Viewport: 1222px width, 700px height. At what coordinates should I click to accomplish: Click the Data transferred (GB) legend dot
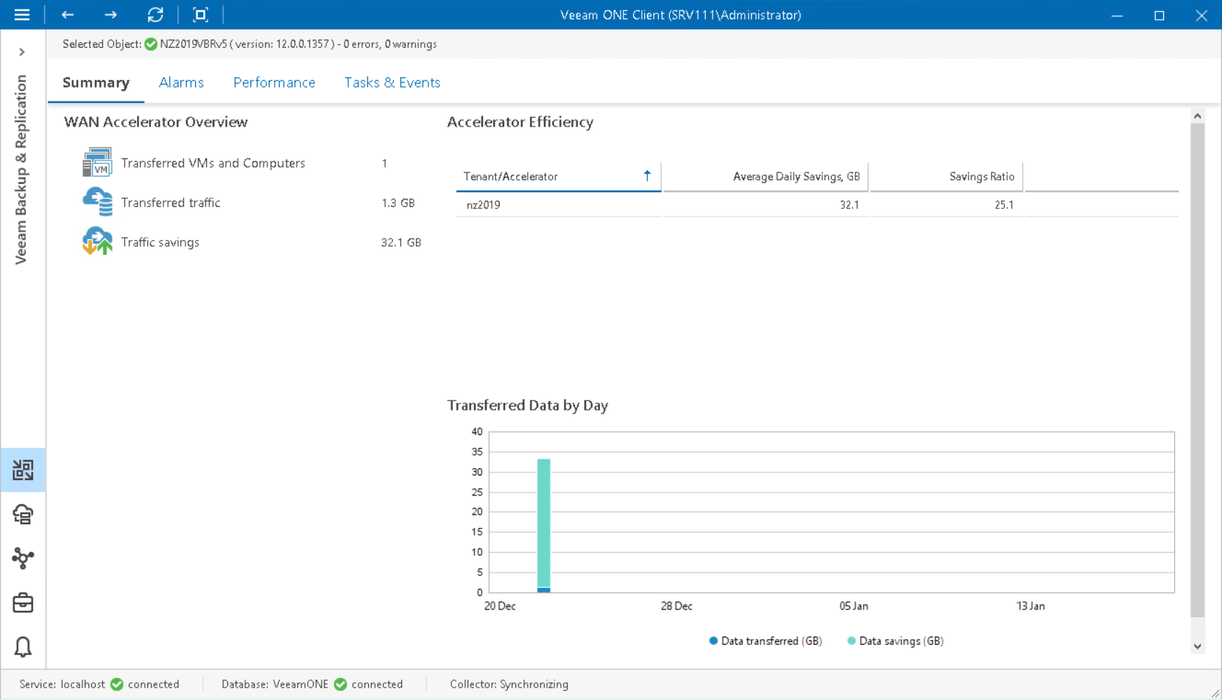point(713,641)
